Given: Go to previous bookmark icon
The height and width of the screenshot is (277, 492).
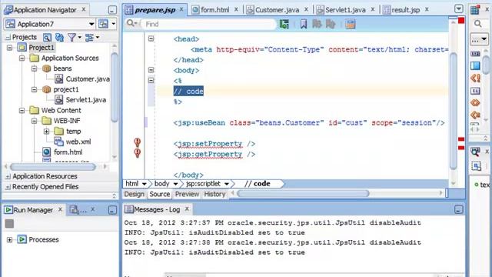Looking at the screenshot, I should coord(317,24).
